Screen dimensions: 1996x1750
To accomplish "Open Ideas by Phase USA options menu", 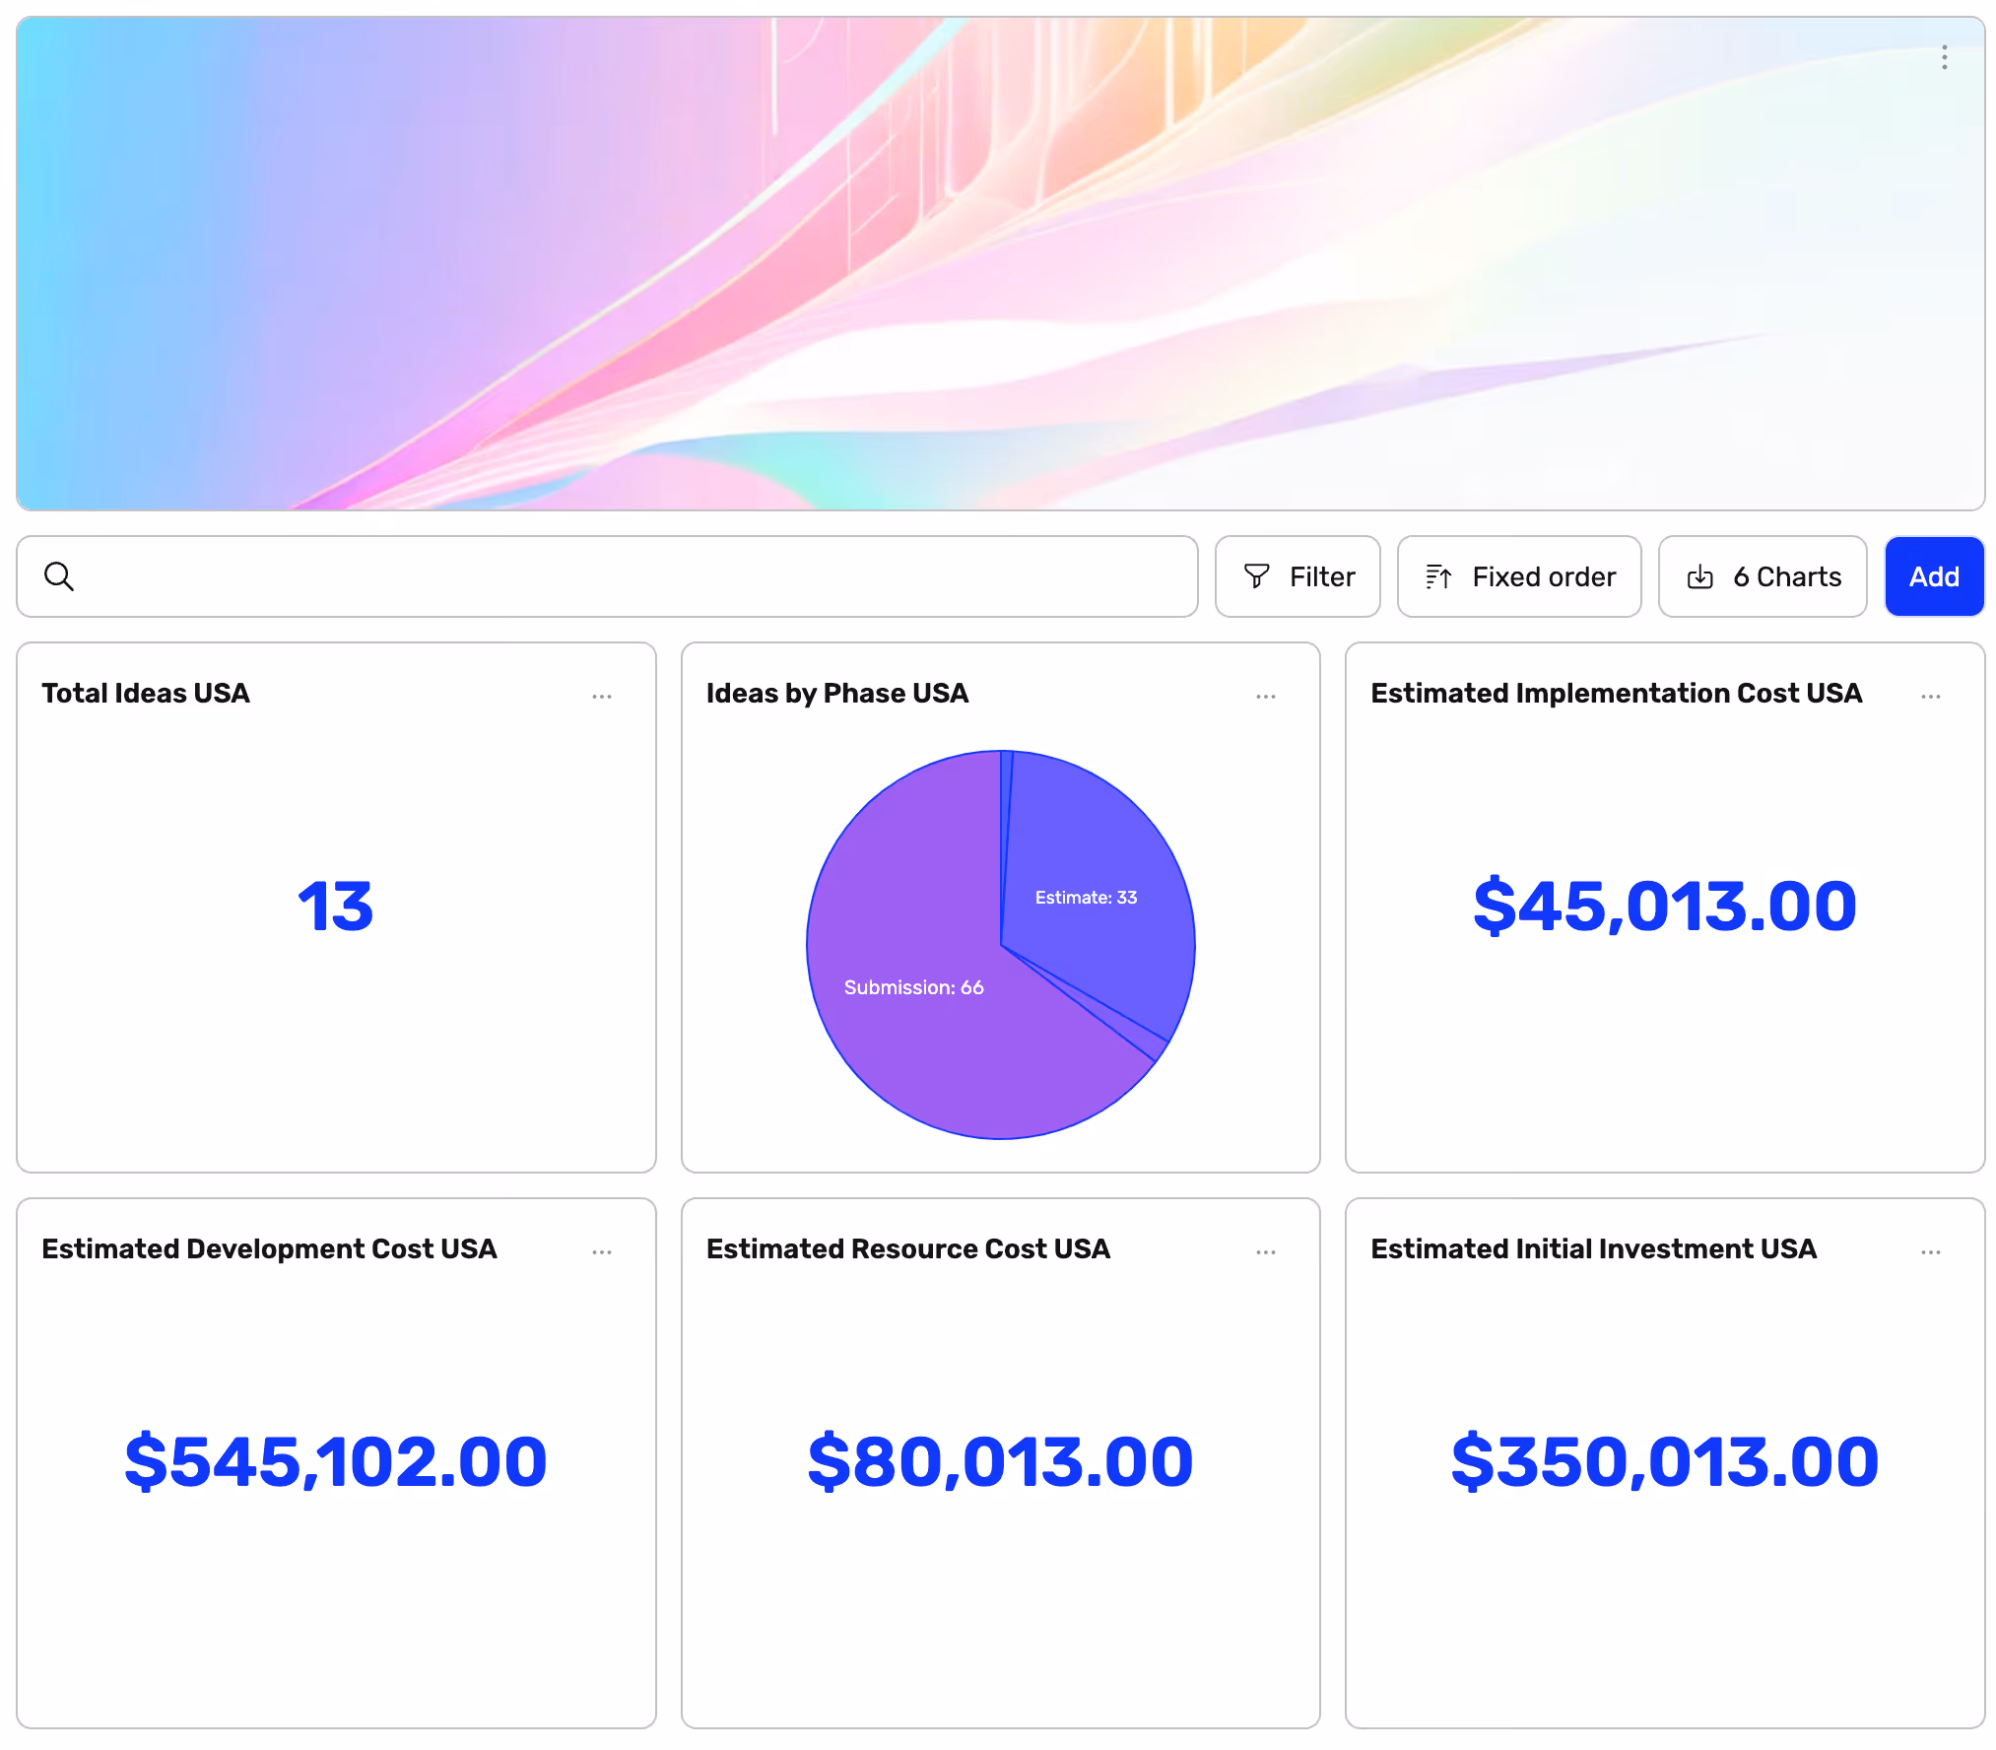I will pos(1266,697).
